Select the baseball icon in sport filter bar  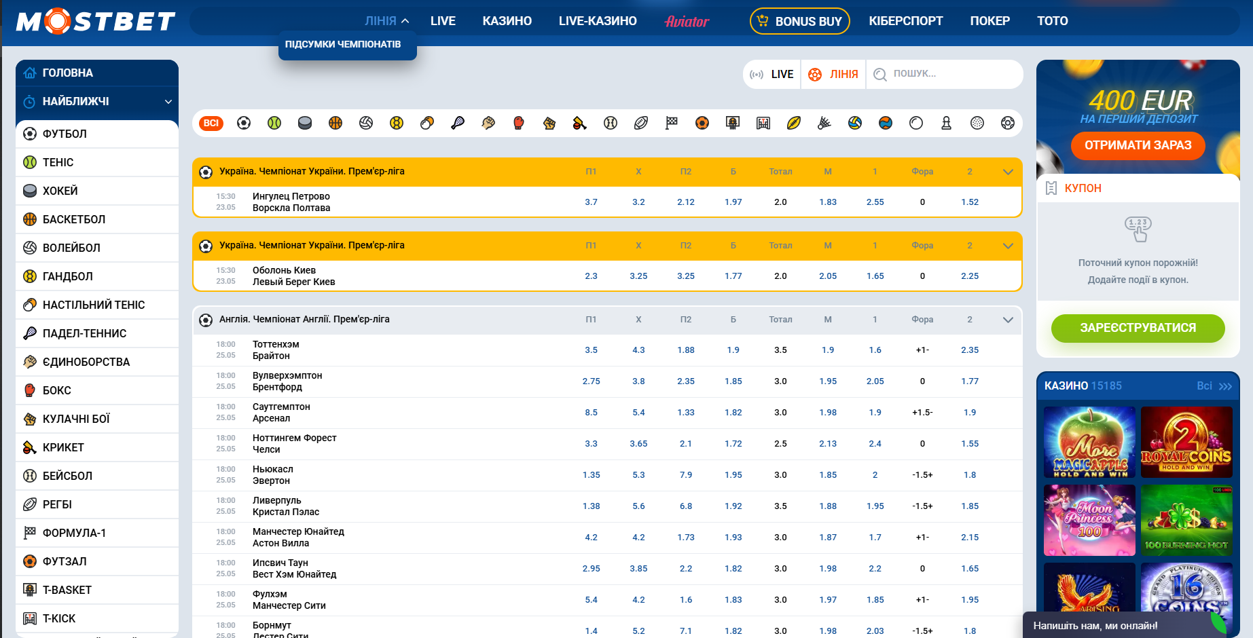click(x=611, y=123)
